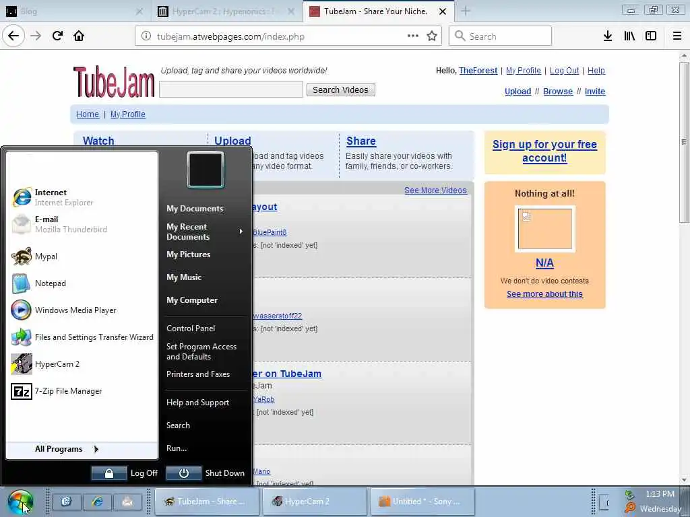Image resolution: width=690 pixels, height=517 pixels.
Task: Click the Start orb button
Action: [x=20, y=502]
